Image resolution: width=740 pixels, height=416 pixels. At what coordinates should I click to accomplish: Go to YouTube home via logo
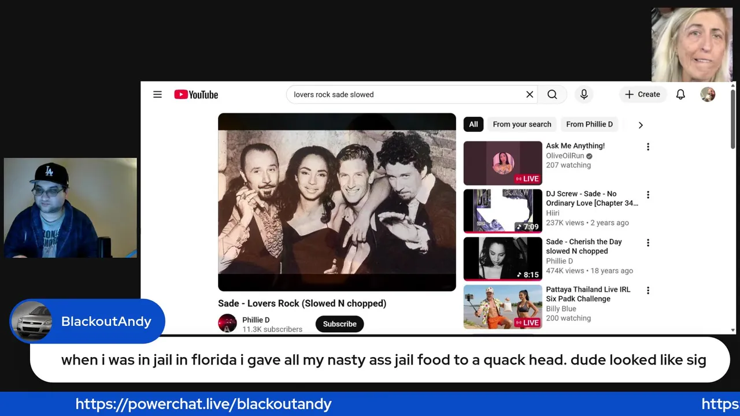click(196, 94)
